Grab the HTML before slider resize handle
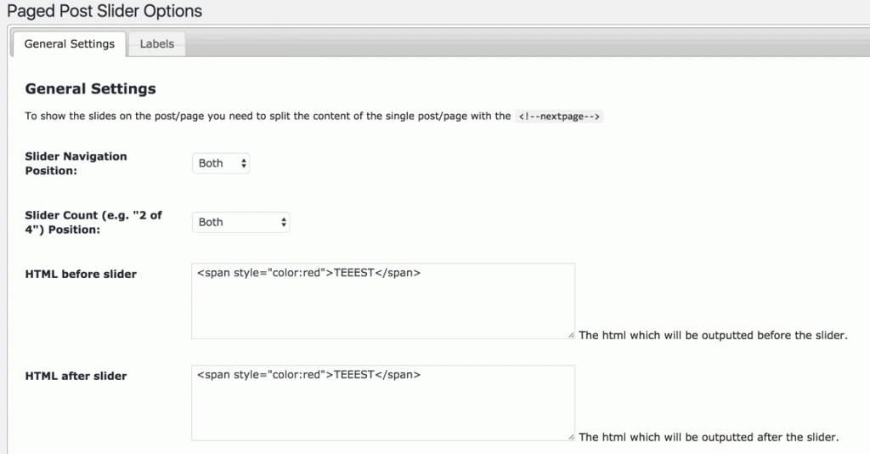This screenshot has height=454, width=870. [x=571, y=335]
